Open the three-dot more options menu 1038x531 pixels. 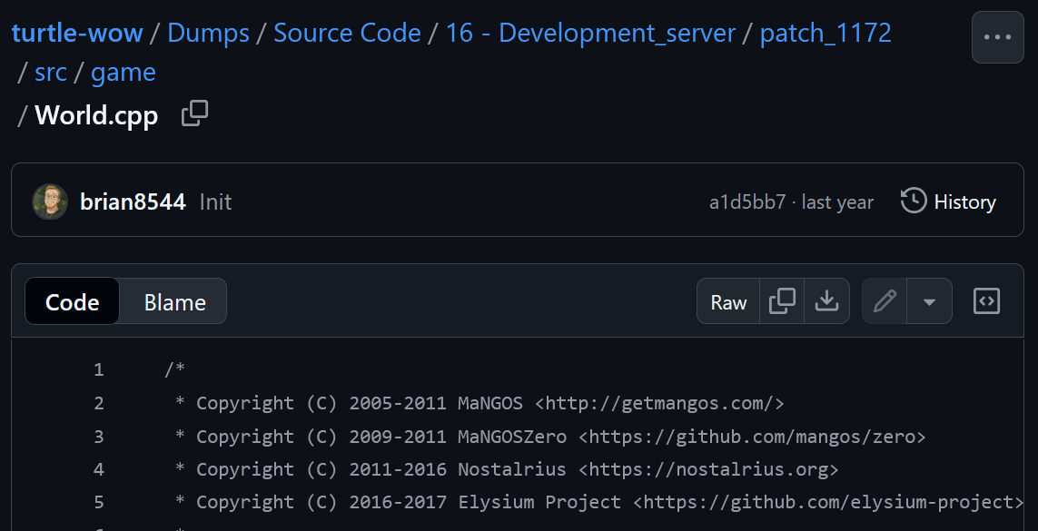coord(997,37)
